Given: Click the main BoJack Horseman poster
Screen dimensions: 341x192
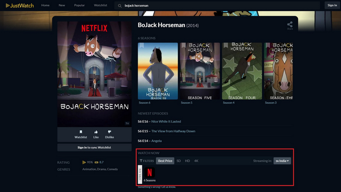Looking at the screenshot, I should (94, 74).
